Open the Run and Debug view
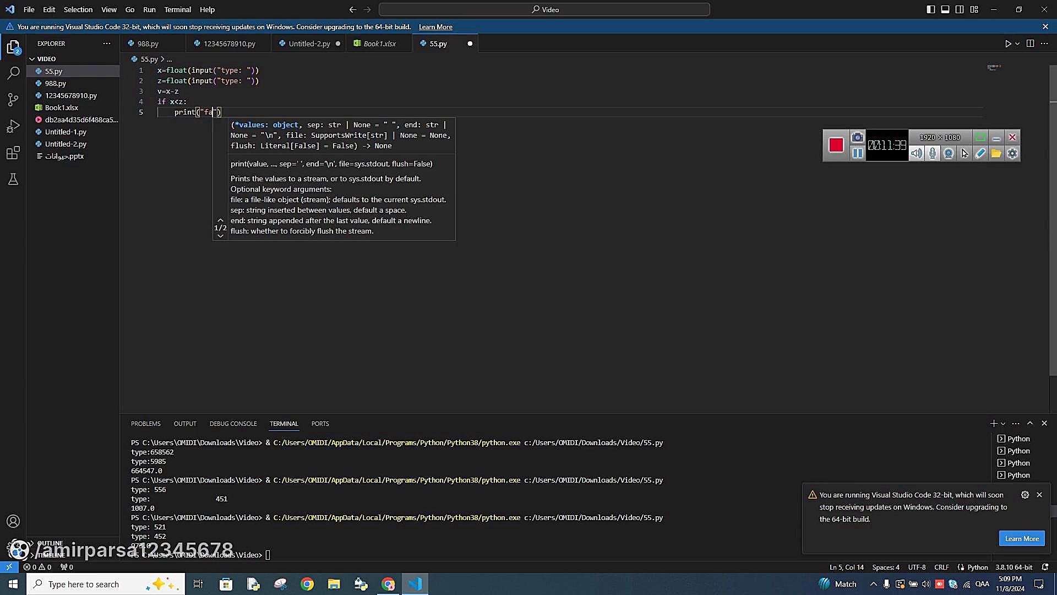This screenshot has width=1057, height=595. click(13, 126)
